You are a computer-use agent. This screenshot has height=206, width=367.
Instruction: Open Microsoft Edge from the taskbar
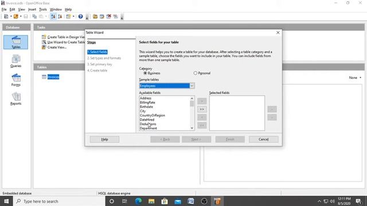(x=138, y=201)
